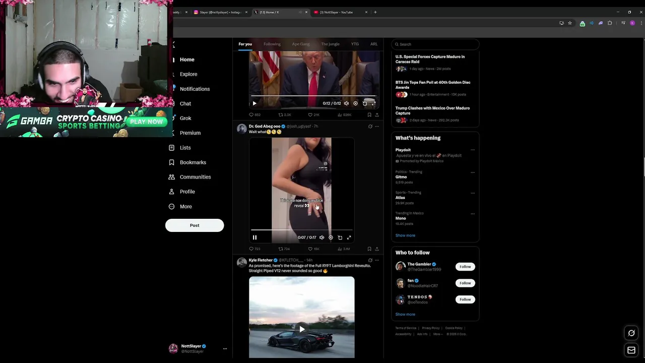This screenshot has height=363, width=645.
Task: Play the Trump video again
Action: 254,103
